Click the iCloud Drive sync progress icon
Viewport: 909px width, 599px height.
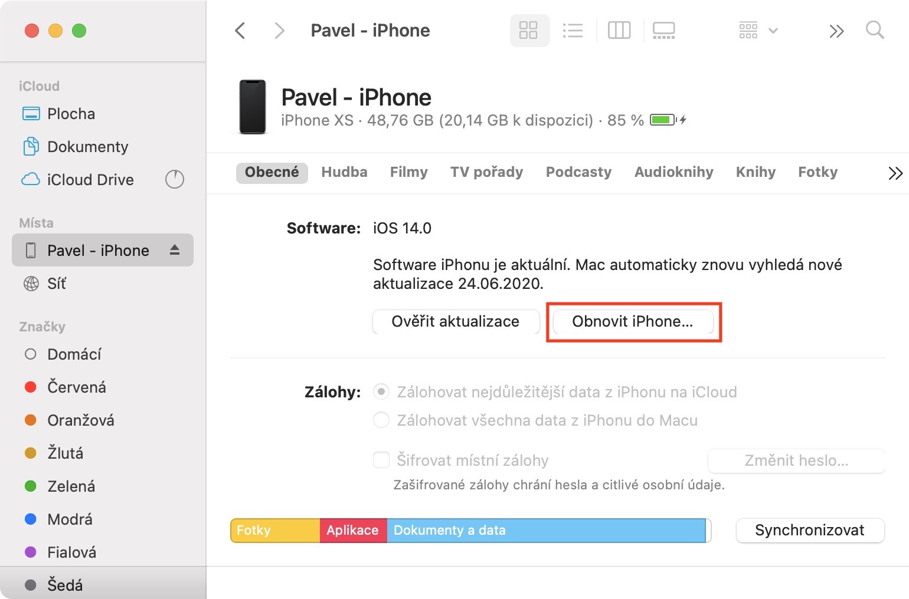click(x=175, y=179)
